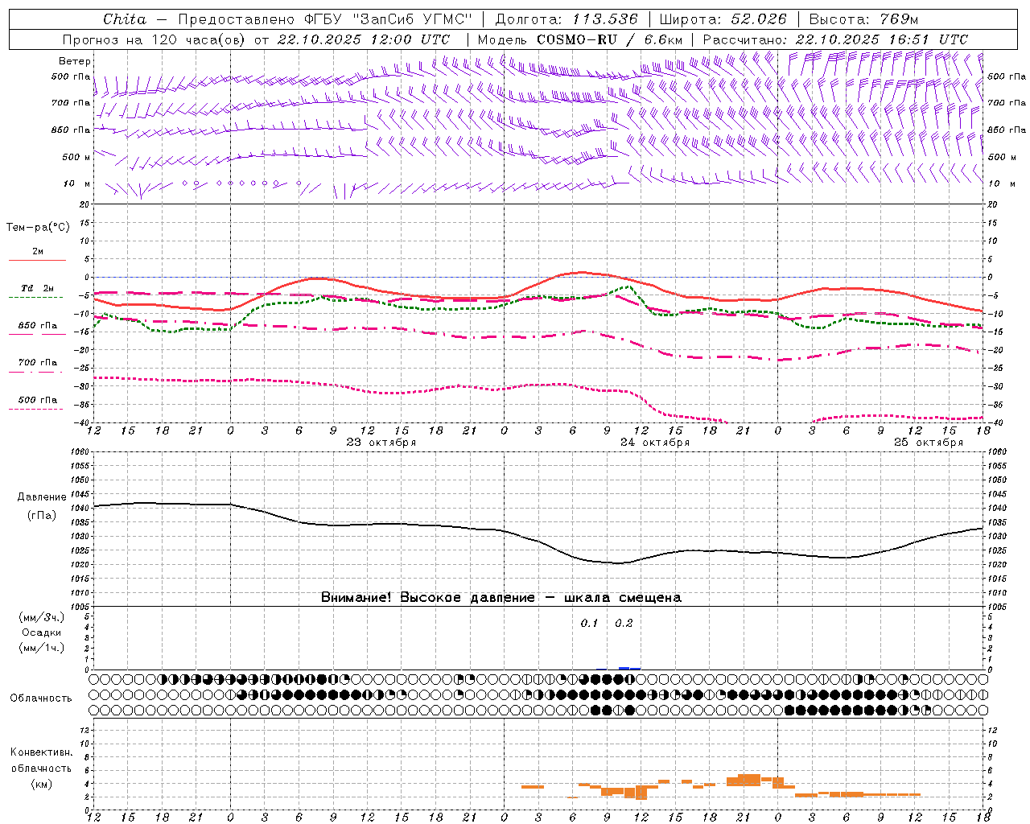Click the "Давление" pressure panel label
This screenshot has height=824, width=1030.
click(x=42, y=497)
